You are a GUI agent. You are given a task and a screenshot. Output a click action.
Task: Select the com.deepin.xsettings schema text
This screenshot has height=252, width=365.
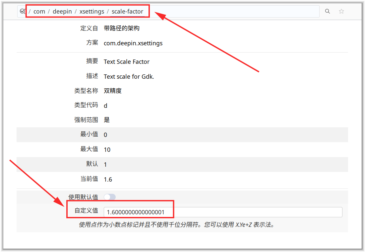pos(133,43)
